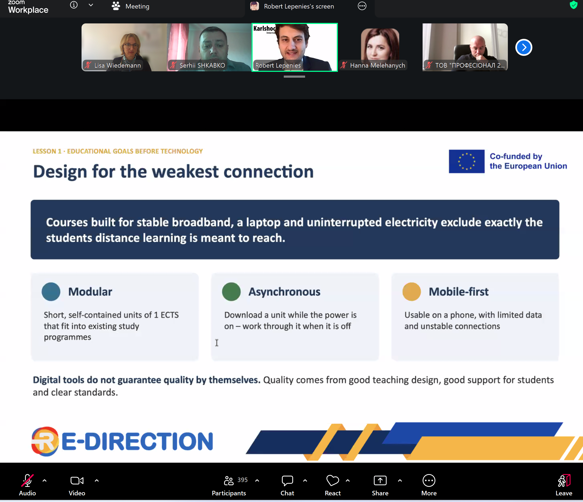583x502 pixels.
Task: Expand audio settings caret
Action: 44,480
